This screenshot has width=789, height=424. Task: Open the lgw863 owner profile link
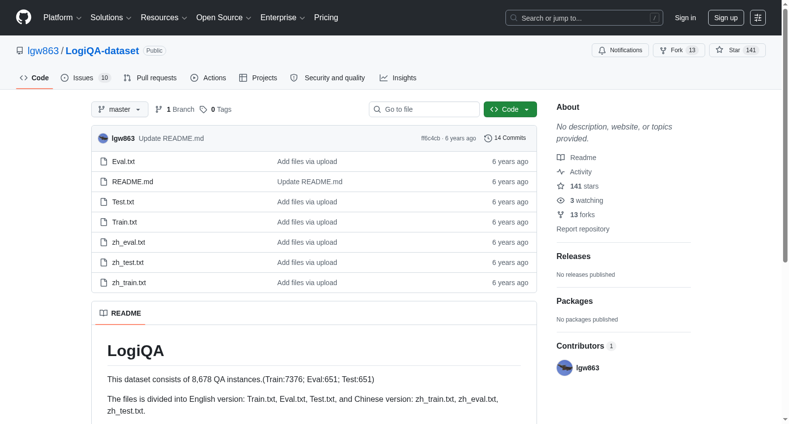point(43,51)
